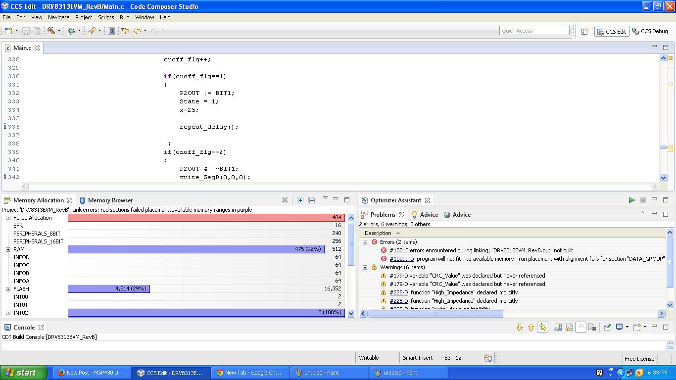
Task: Close the Optimizer Assistant view tab
Action: 428,200
